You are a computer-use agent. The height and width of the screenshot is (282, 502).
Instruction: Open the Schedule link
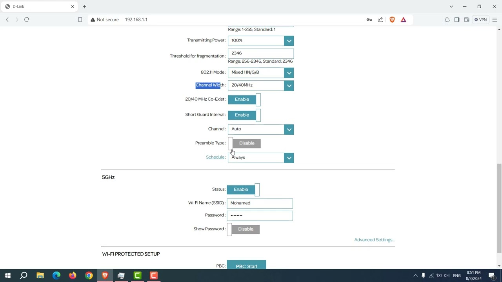point(215,157)
